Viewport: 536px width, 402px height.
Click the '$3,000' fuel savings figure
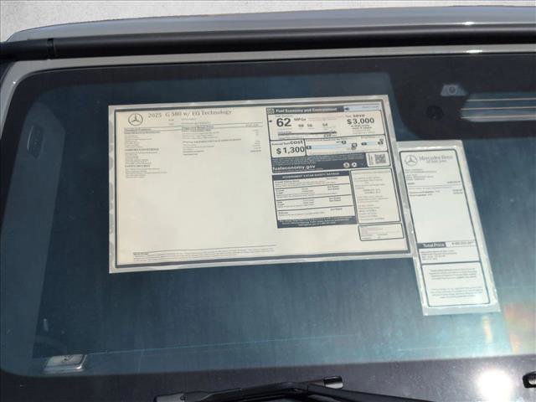point(360,121)
